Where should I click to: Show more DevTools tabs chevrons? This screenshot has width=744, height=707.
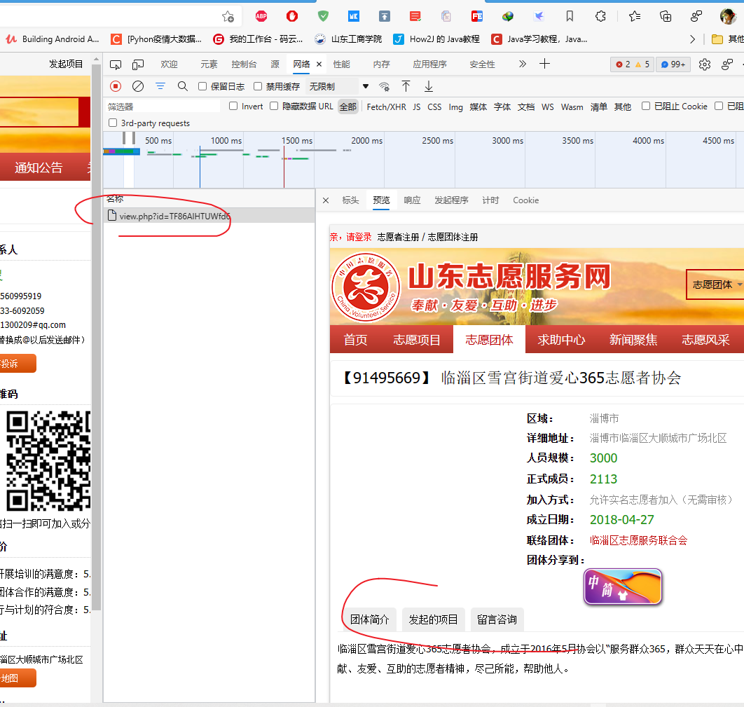(x=523, y=64)
